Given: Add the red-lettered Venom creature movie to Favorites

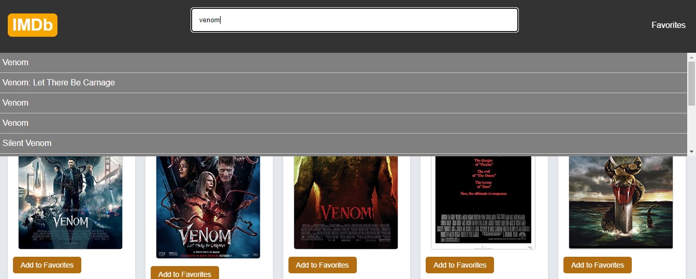Looking at the screenshot, I should pyautogui.click(x=323, y=265).
